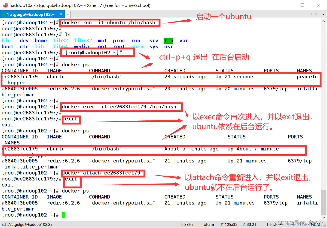This screenshot has width=327, height=228.
Task: Click the cursor position icon beside 33,21
Action: pos(244,224)
